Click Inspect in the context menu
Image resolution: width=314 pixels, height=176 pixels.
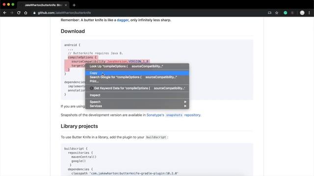point(137,95)
